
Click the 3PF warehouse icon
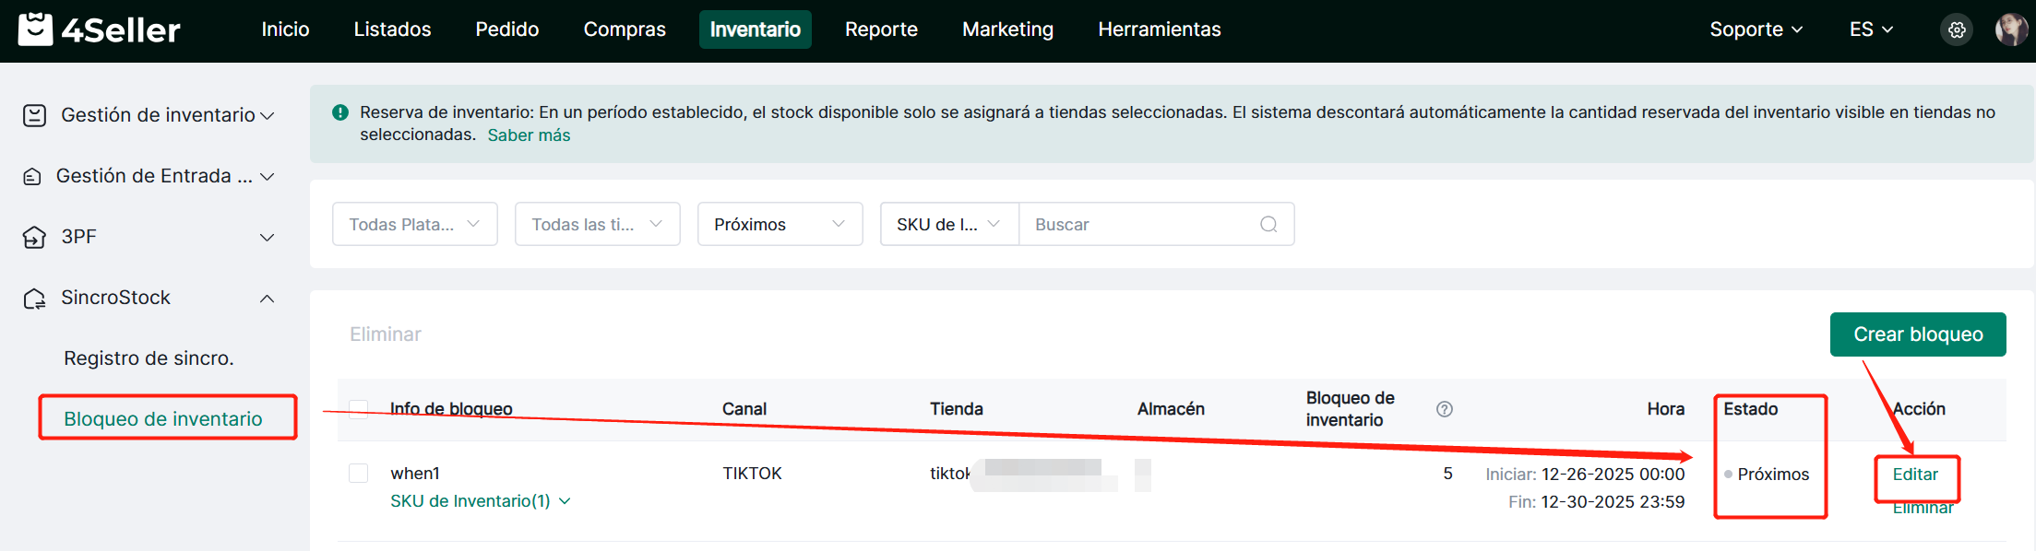click(x=34, y=238)
